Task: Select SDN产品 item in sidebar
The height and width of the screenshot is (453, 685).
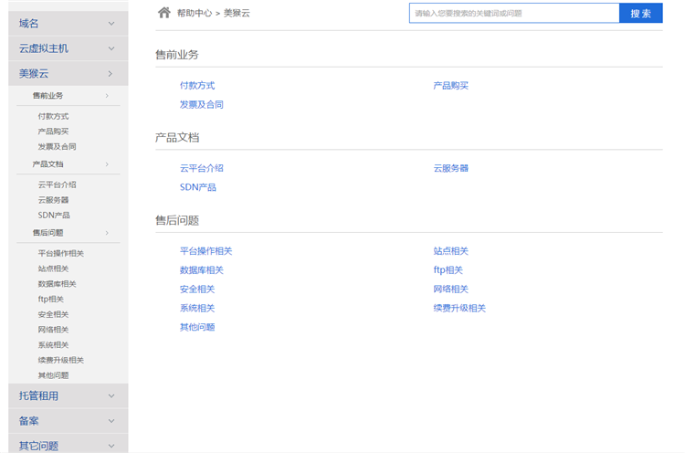Action: (54, 216)
